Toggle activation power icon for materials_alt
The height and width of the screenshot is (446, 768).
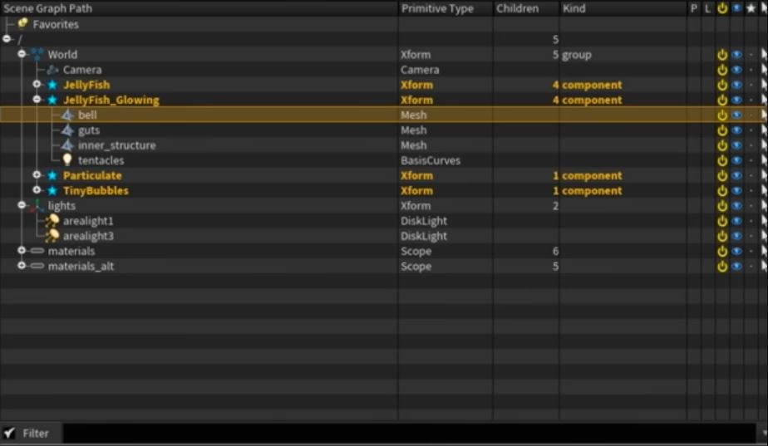(x=722, y=267)
